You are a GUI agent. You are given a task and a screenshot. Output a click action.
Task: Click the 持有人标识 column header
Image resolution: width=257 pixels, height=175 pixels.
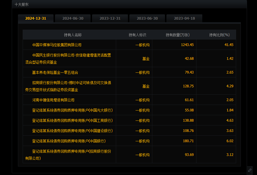click(x=137, y=35)
